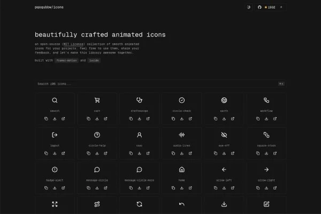Select the cart icon
The image size is (321, 214).
(97, 100)
